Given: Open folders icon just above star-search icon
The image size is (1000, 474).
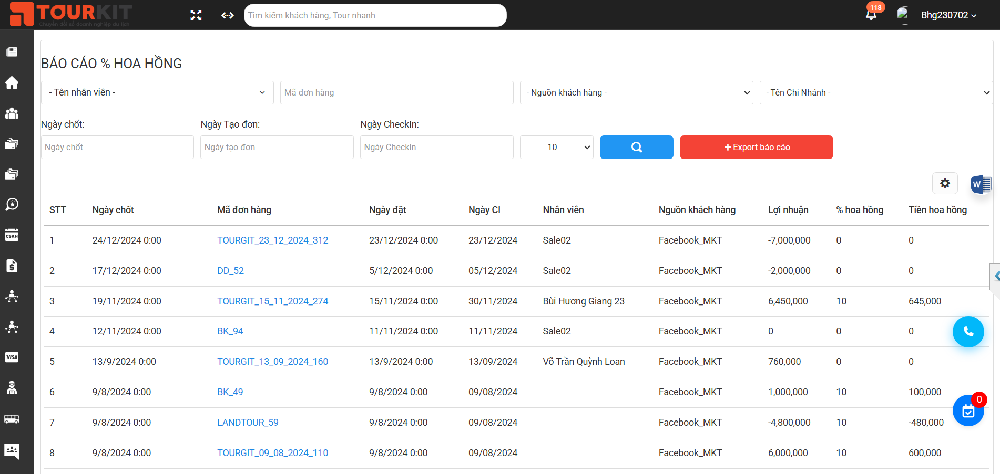Looking at the screenshot, I should point(12,174).
